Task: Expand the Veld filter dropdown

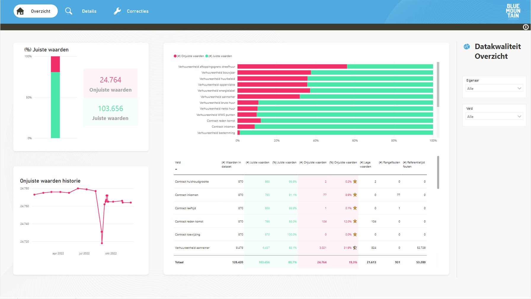Action: point(494,117)
